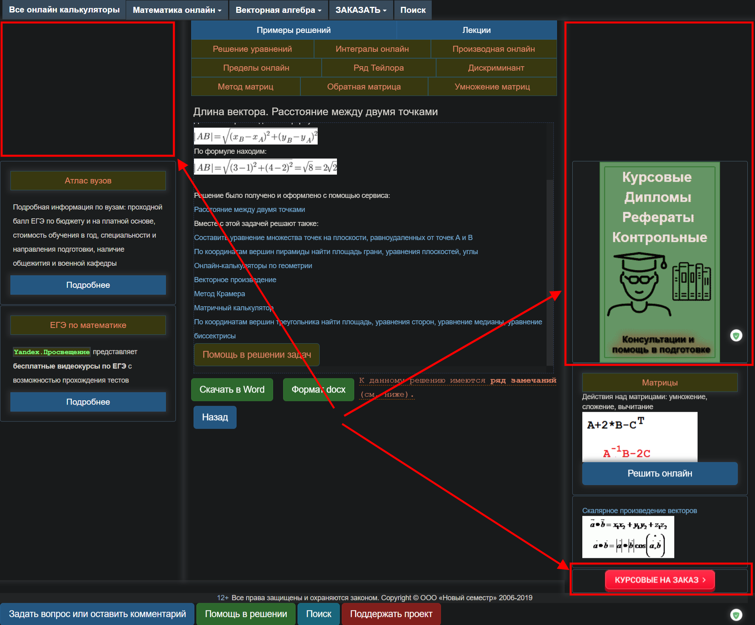Click Помощь в решении задач
755x625 pixels.
point(257,354)
